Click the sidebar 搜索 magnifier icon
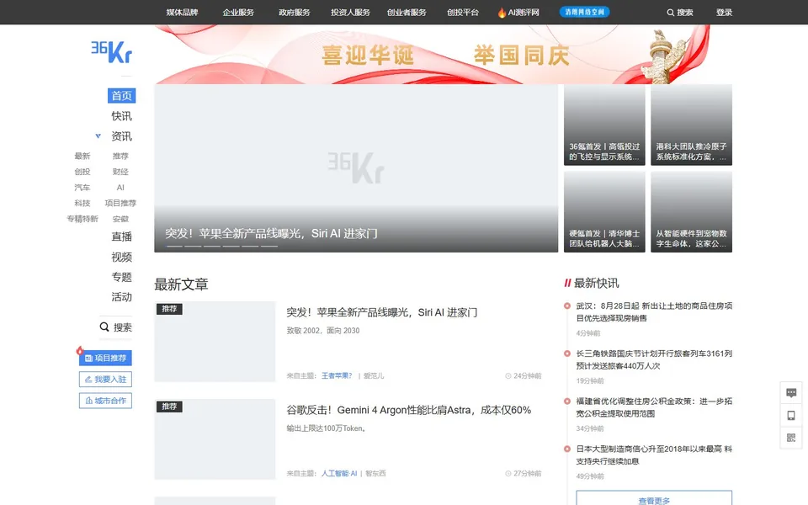The height and width of the screenshot is (505, 808). (104, 327)
